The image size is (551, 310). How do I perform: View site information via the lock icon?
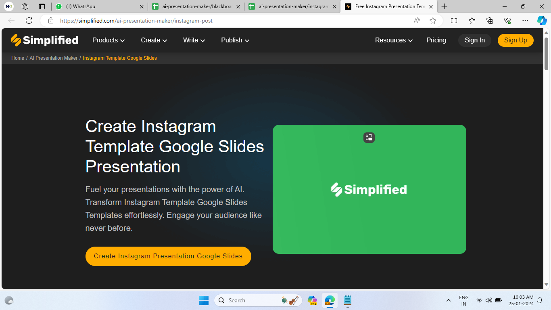pyautogui.click(x=50, y=21)
